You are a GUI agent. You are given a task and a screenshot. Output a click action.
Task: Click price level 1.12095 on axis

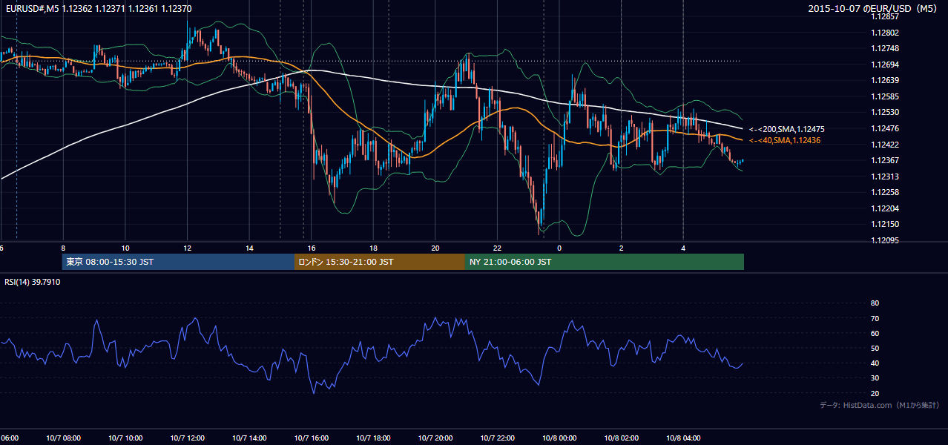[x=886, y=240]
